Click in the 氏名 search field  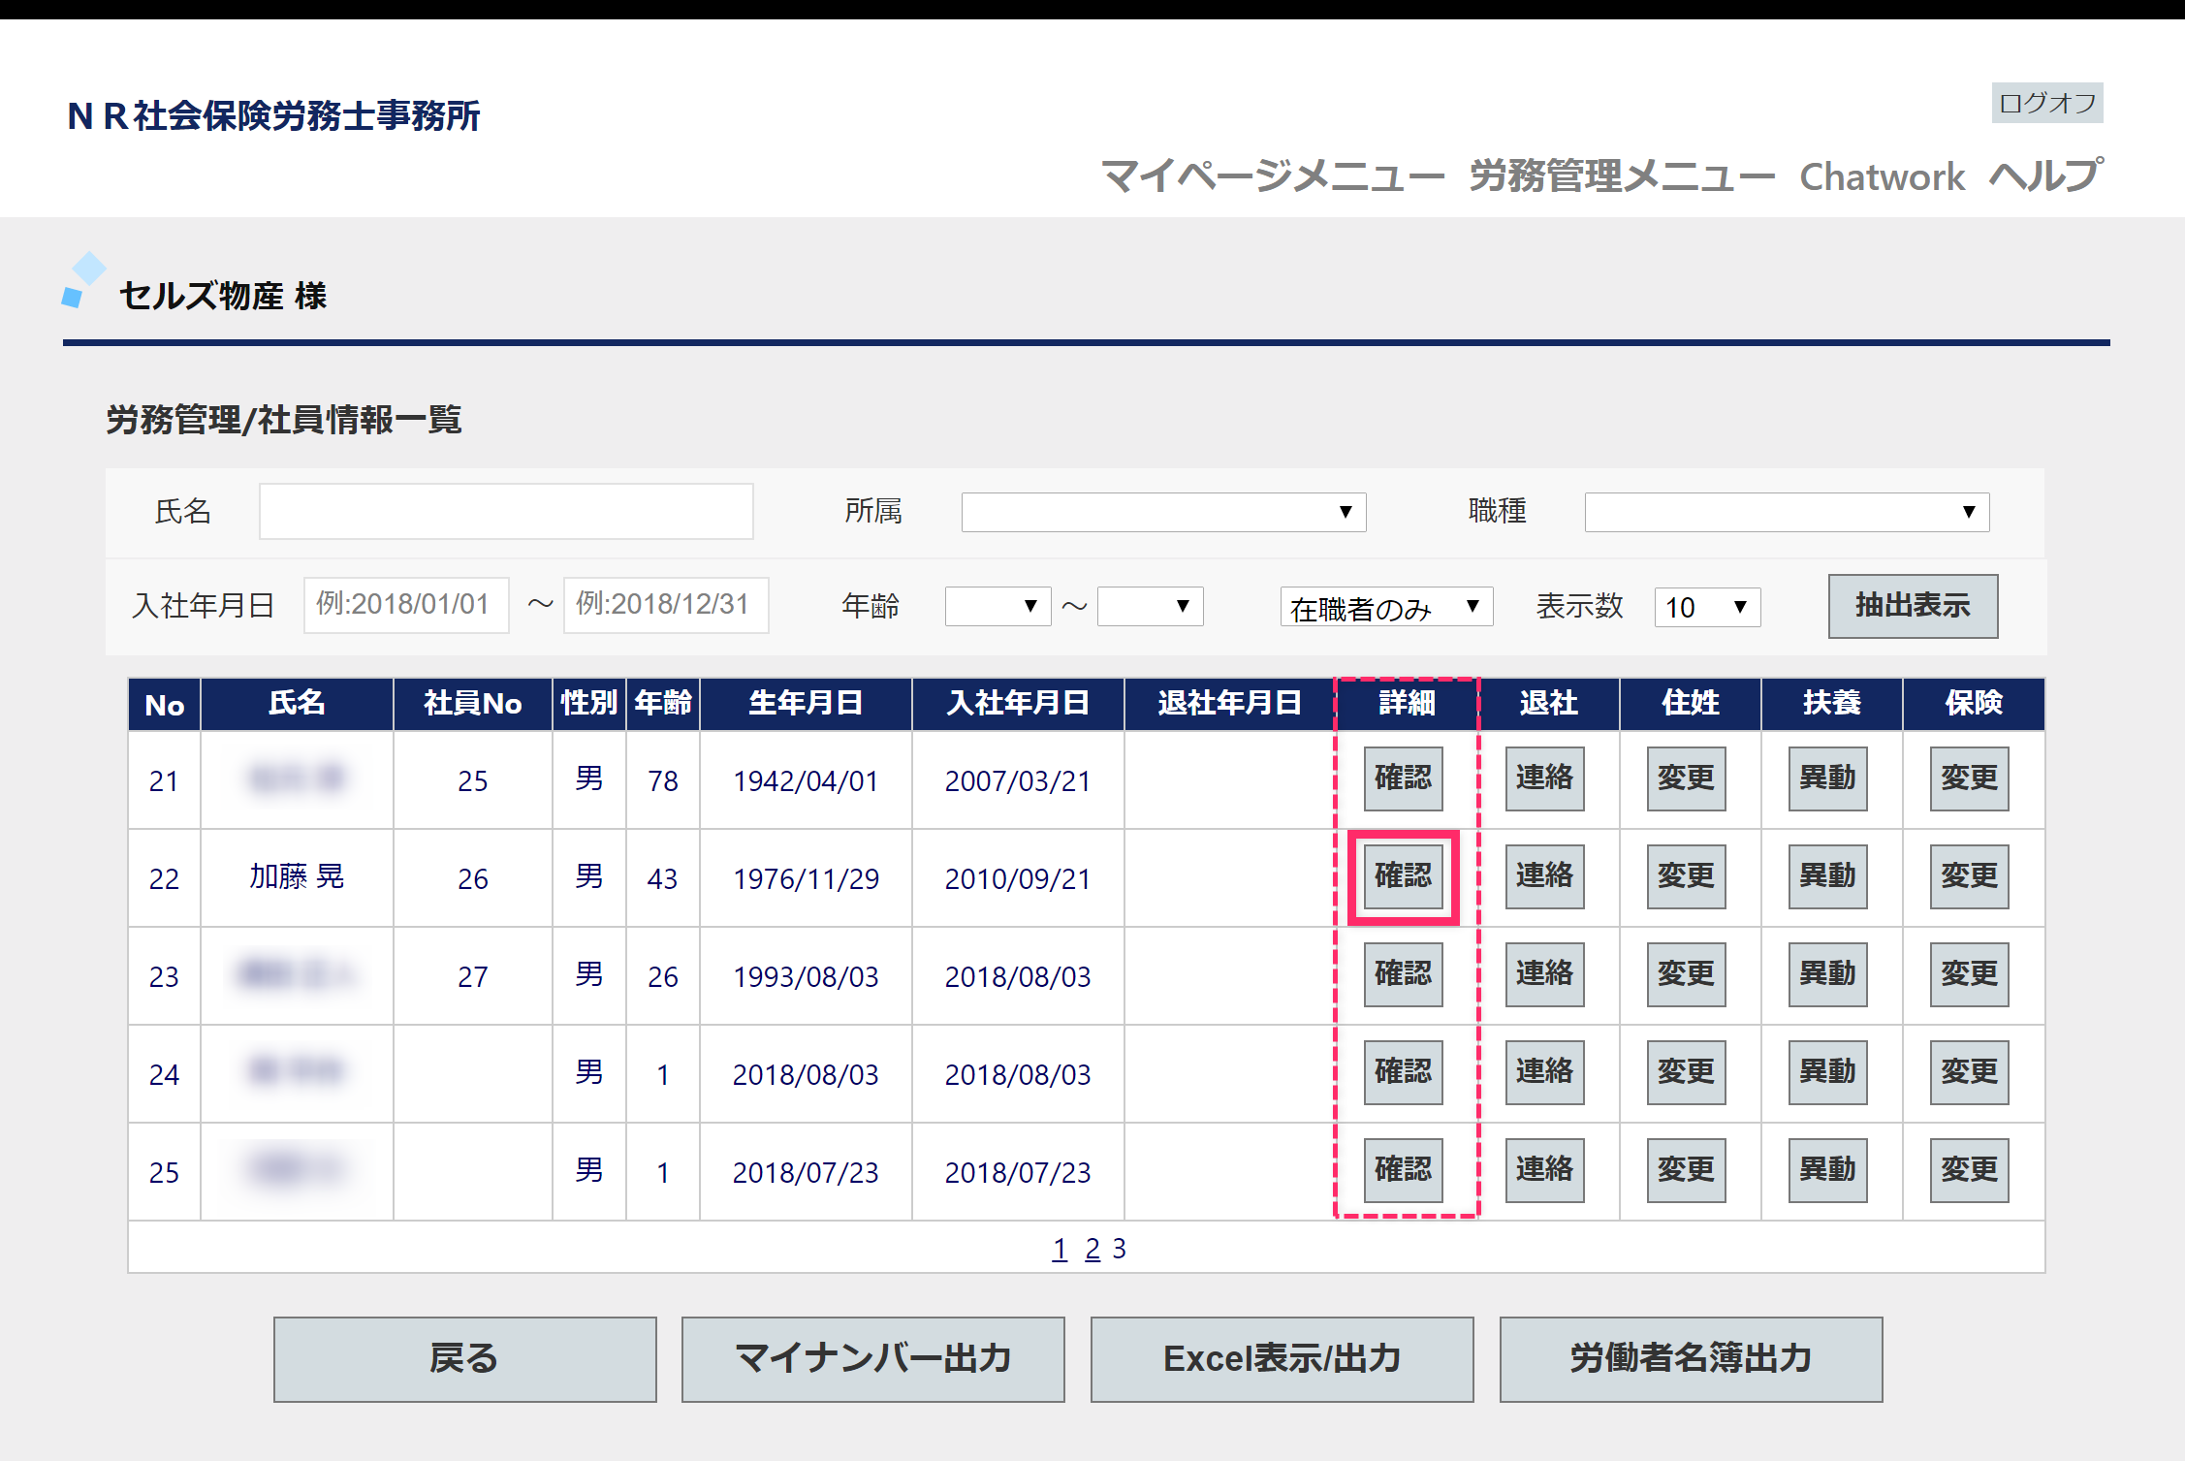click(x=505, y=512)
